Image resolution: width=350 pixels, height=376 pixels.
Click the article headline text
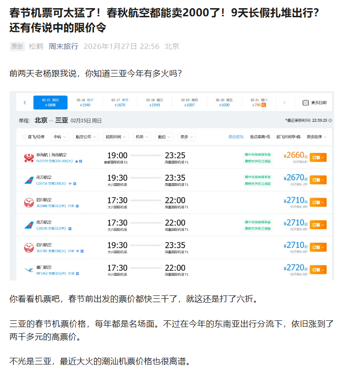tap(164, 20)
